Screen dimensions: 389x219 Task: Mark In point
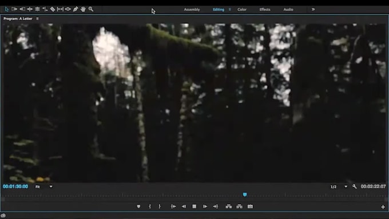150,206
